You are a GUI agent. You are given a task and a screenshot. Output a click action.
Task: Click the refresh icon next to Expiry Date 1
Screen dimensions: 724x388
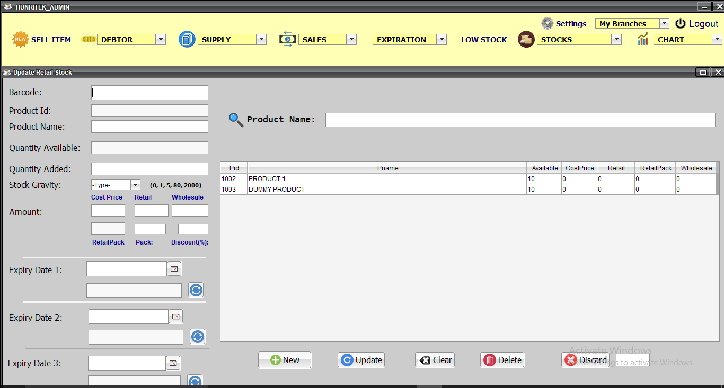196,290
